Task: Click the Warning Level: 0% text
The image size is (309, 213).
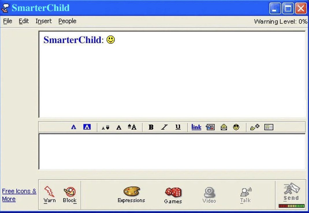Action: tap(280, 21)
